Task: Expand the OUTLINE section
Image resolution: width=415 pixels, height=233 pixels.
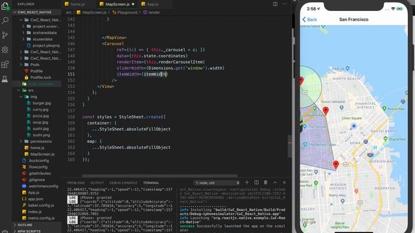Action: click(25, 225)
